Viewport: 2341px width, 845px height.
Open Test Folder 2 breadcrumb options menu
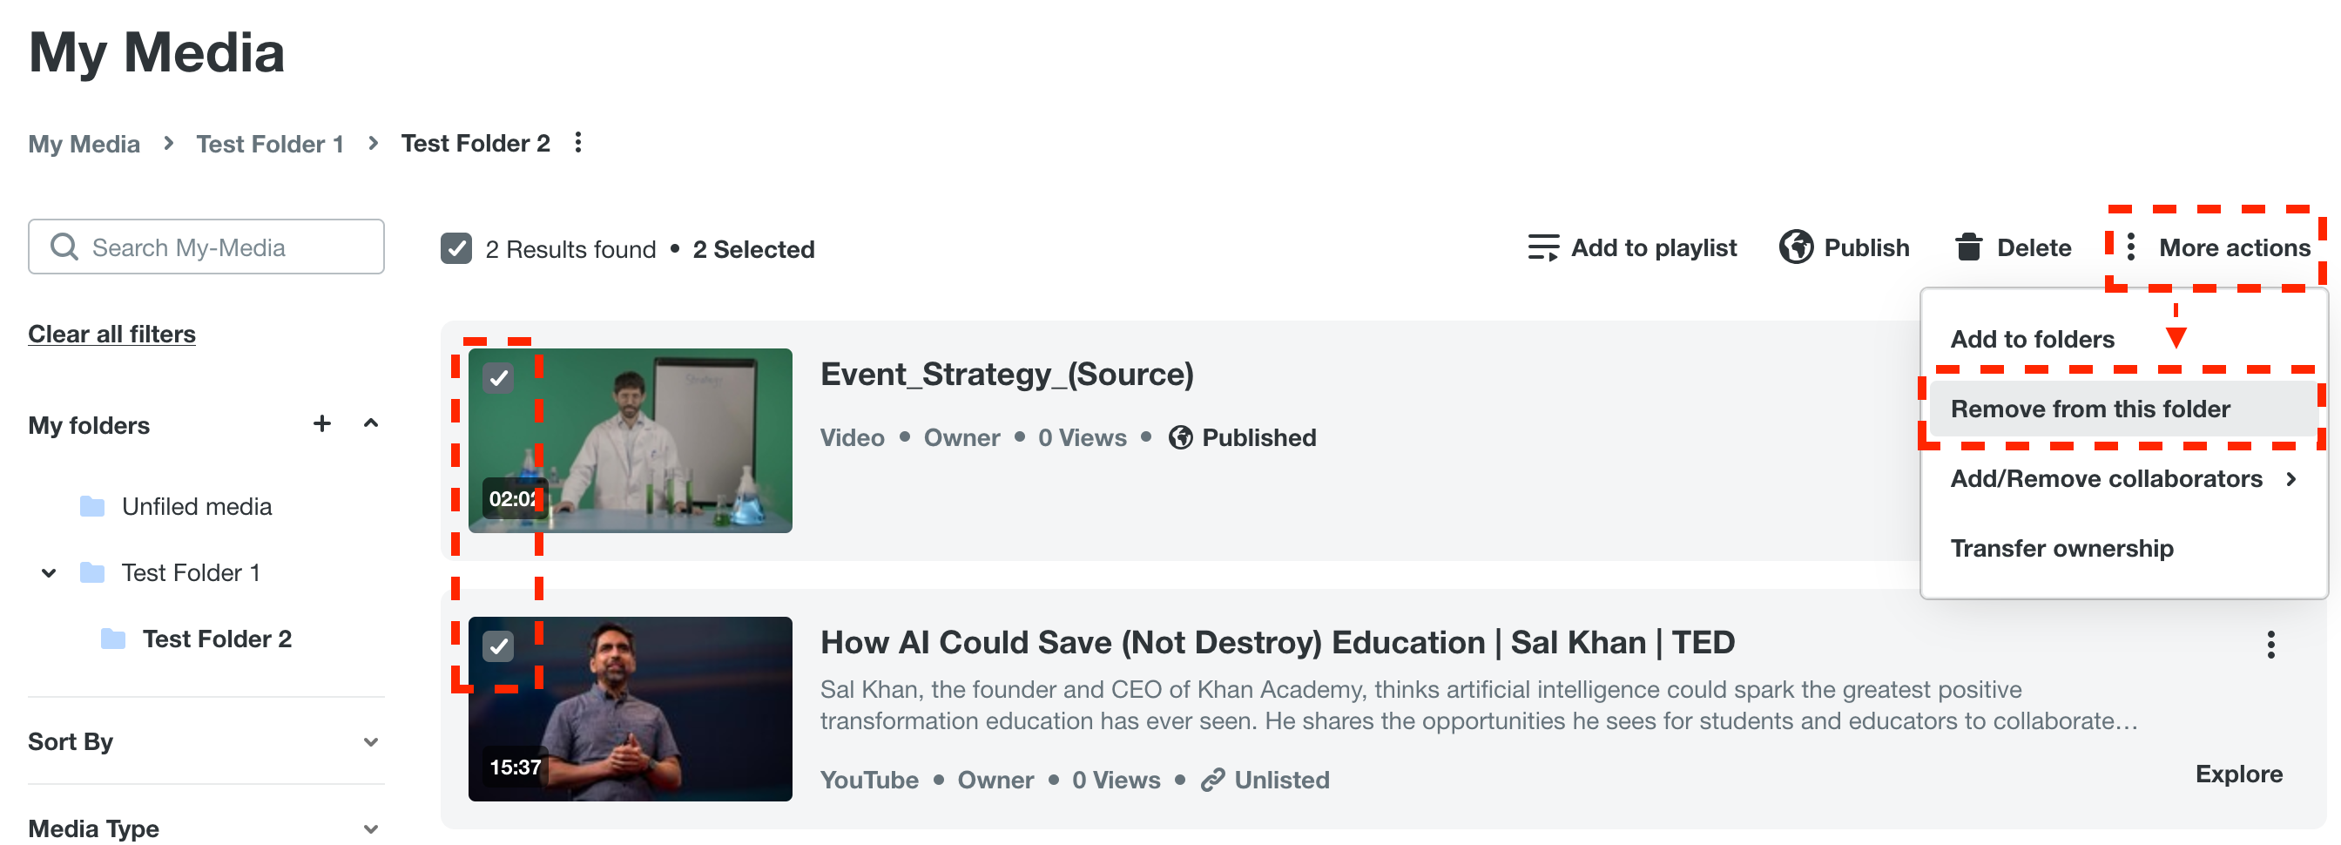tap(578, 143)
